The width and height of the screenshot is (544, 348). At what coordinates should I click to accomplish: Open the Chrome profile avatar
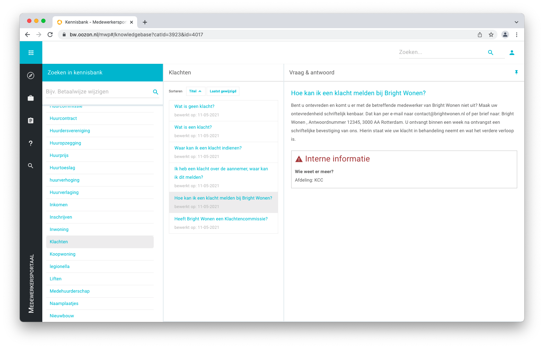pyautogui.click(x=505, y=35)
